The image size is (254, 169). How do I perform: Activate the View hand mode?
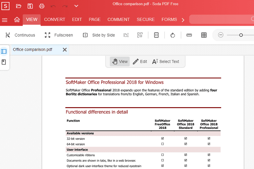120,62
